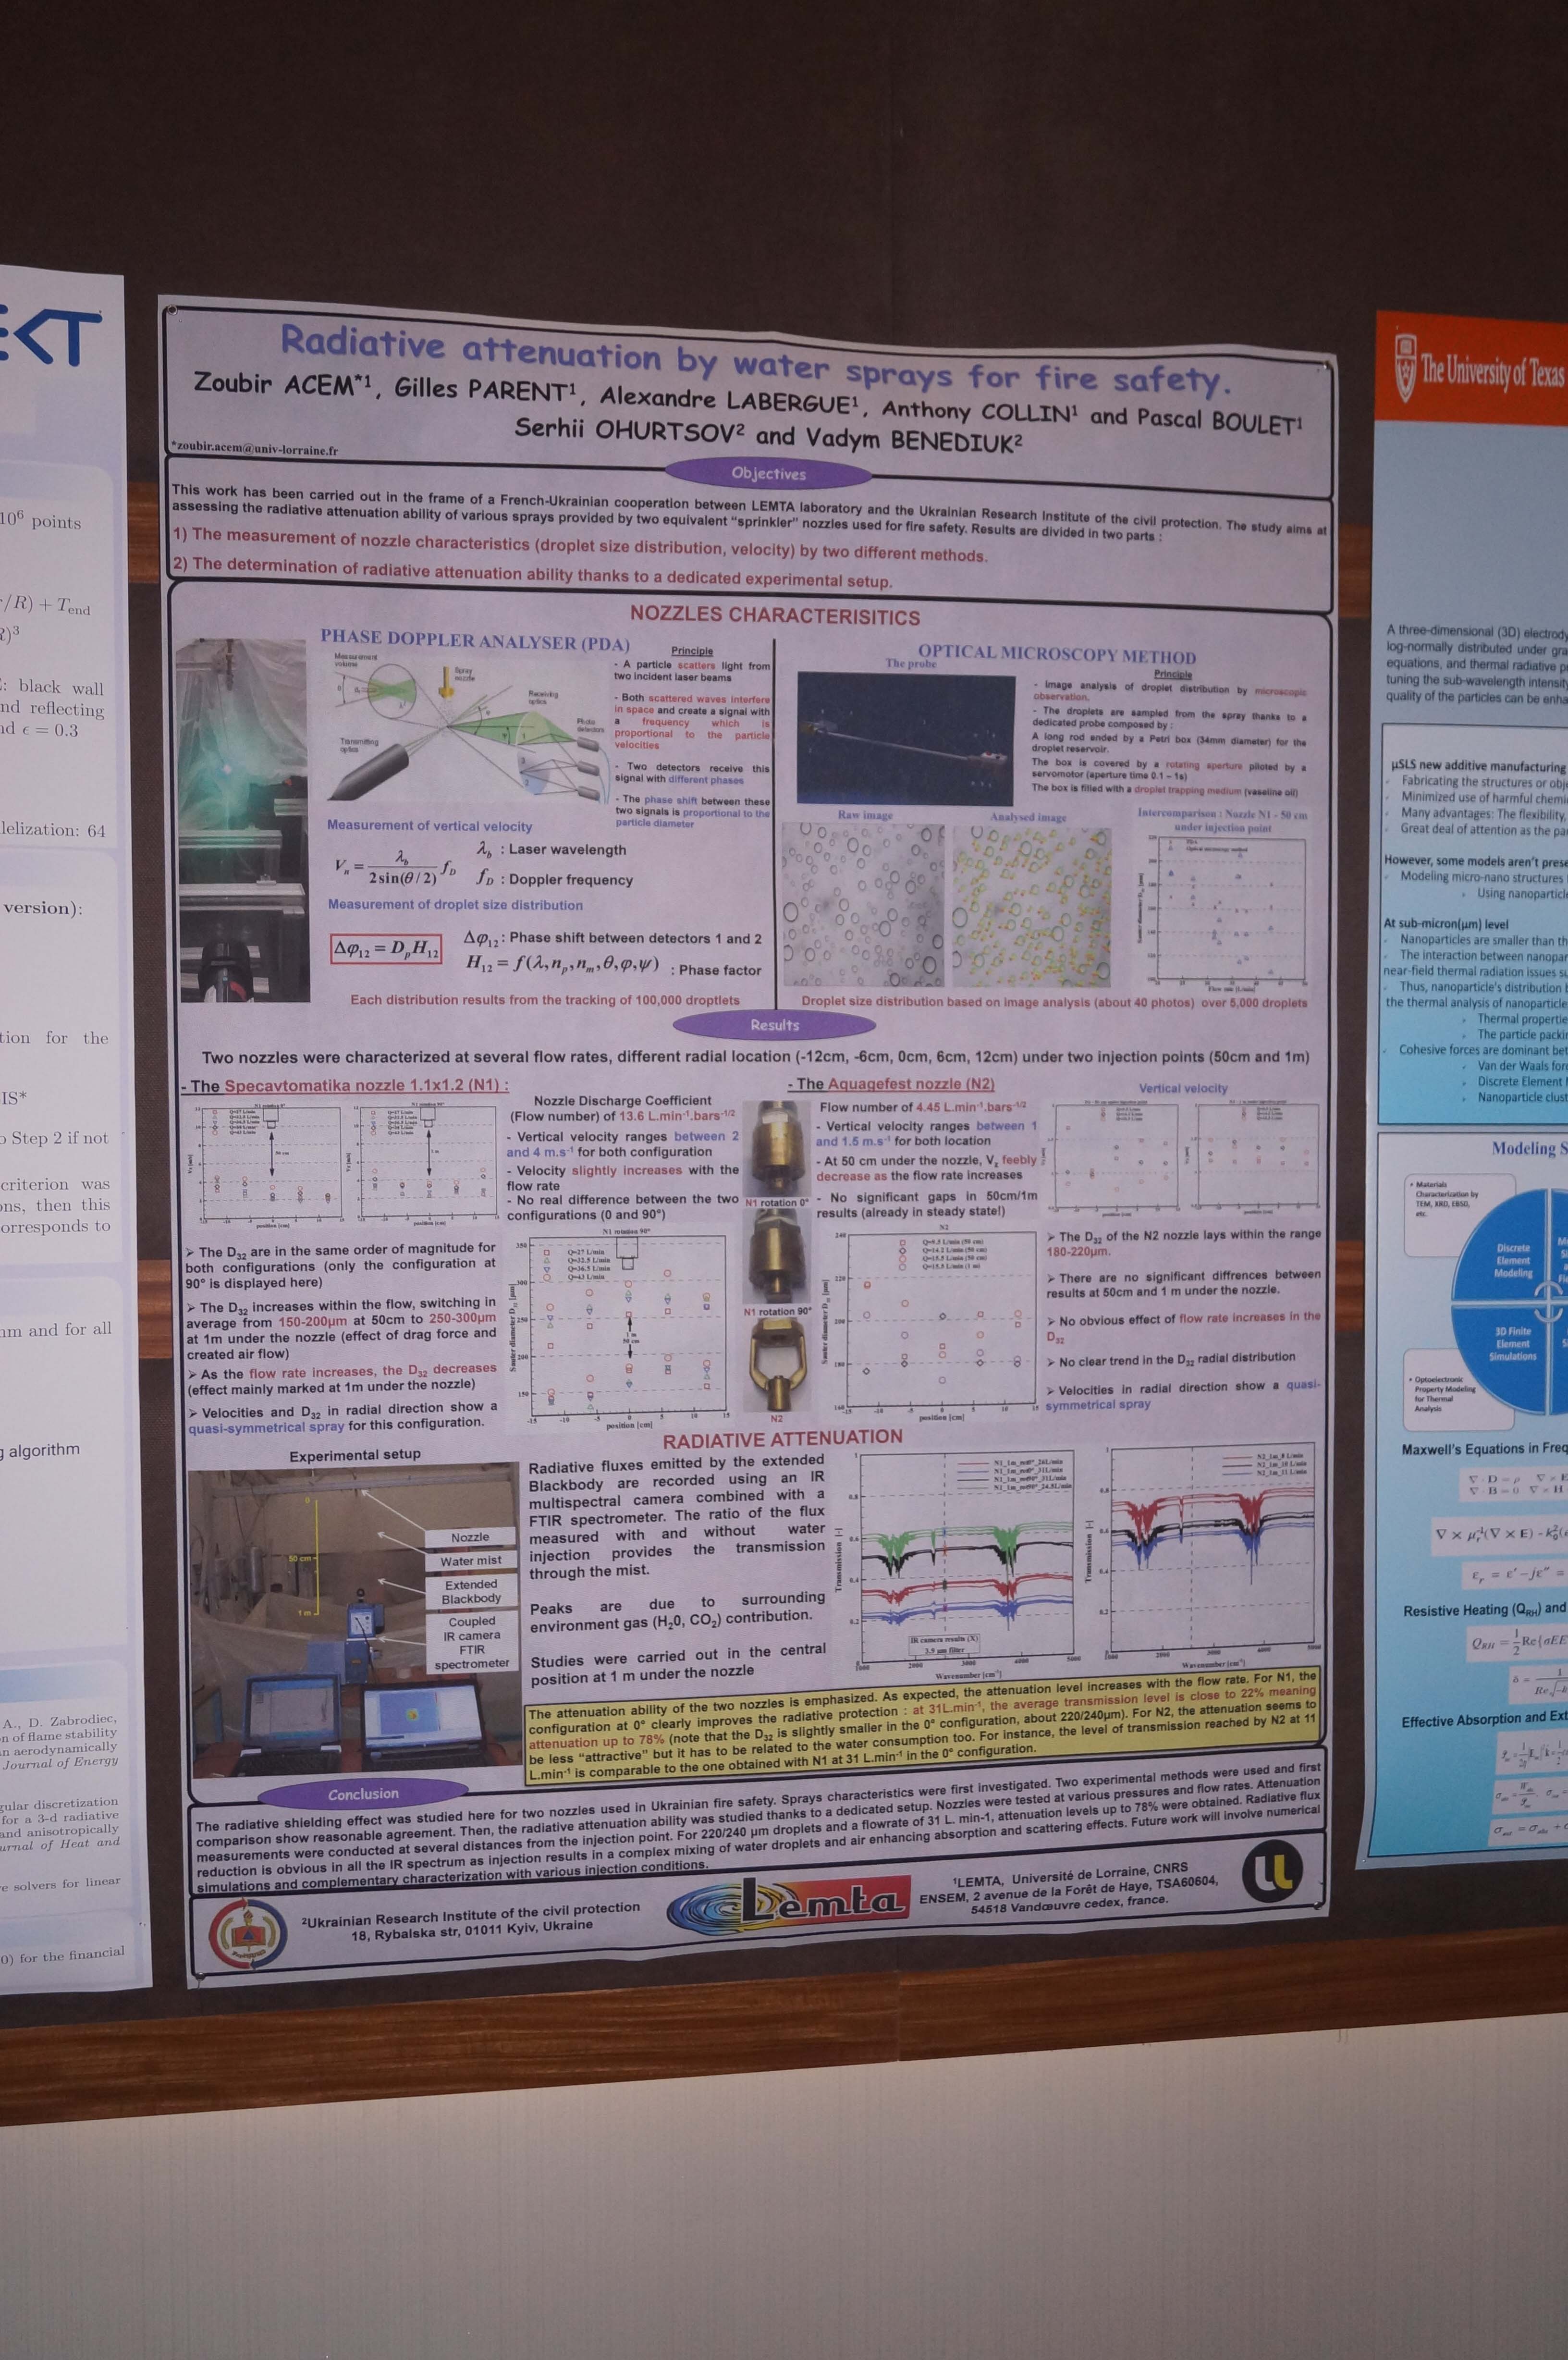Click the Université de Lorraine UL logo
The width and height of the screenshot is (1568, 2360).
[x=1271, y=1872]
